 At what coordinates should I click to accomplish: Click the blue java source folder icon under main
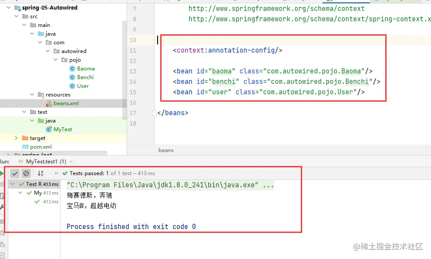click(41, 34)
